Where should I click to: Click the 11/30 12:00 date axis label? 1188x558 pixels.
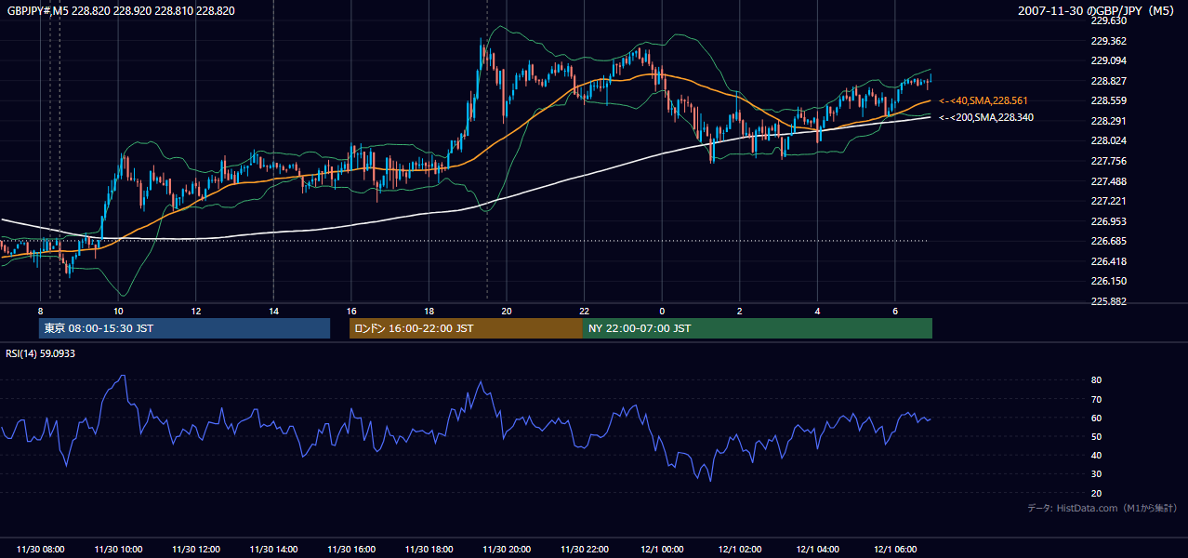(x=196, y=550)
